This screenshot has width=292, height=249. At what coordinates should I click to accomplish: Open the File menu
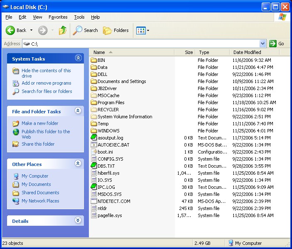pyautogui.click(x=9, y=17)
